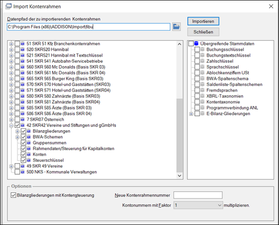Click the database icon beside E-Bilanz-Gliederungen

click(202, 113)
